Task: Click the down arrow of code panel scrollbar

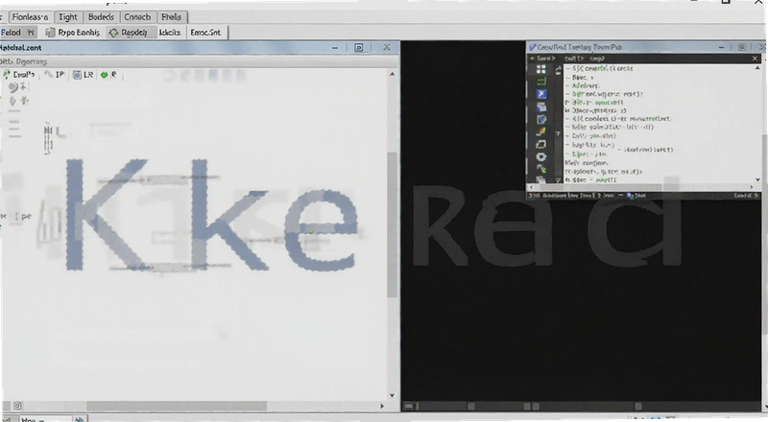Action: 757,179
